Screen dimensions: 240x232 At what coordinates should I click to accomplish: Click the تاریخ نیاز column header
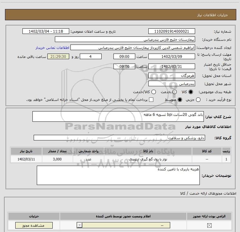26,151
